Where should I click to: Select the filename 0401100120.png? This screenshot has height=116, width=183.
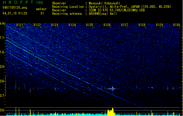click(15, 8)
